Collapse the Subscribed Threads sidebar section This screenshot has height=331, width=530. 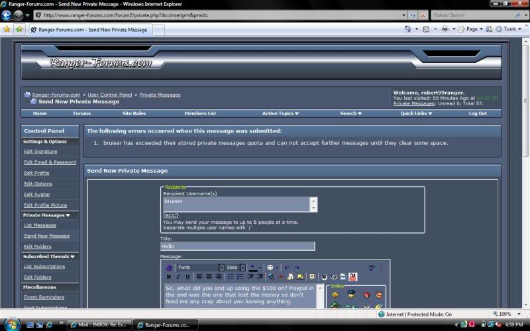73,257
